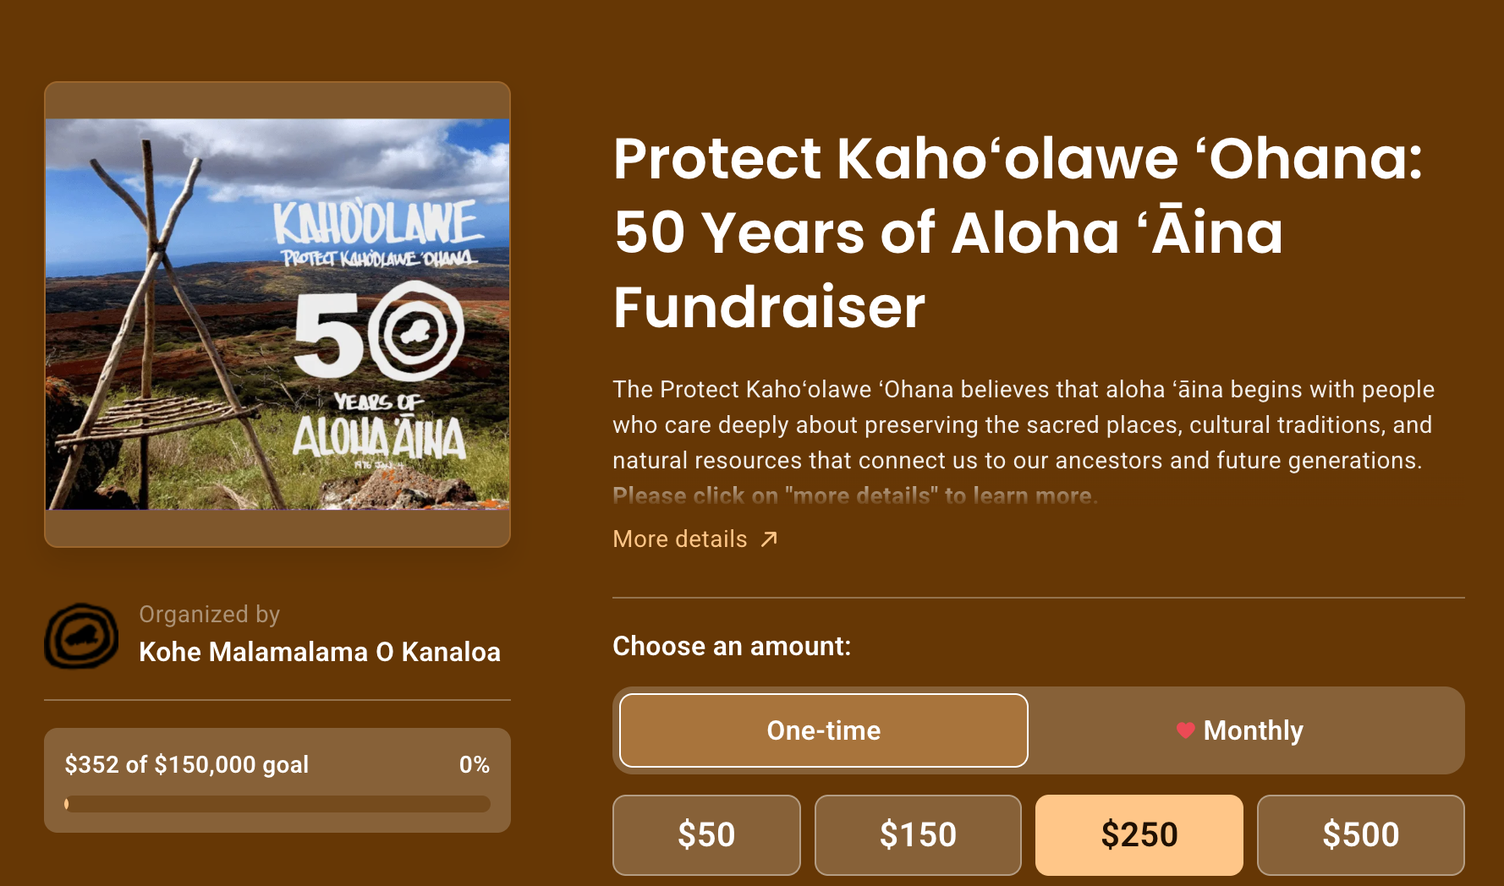Choose the $50 donation amount
The height and width of the screenshot is (886, 1504).
pos(706,834)
